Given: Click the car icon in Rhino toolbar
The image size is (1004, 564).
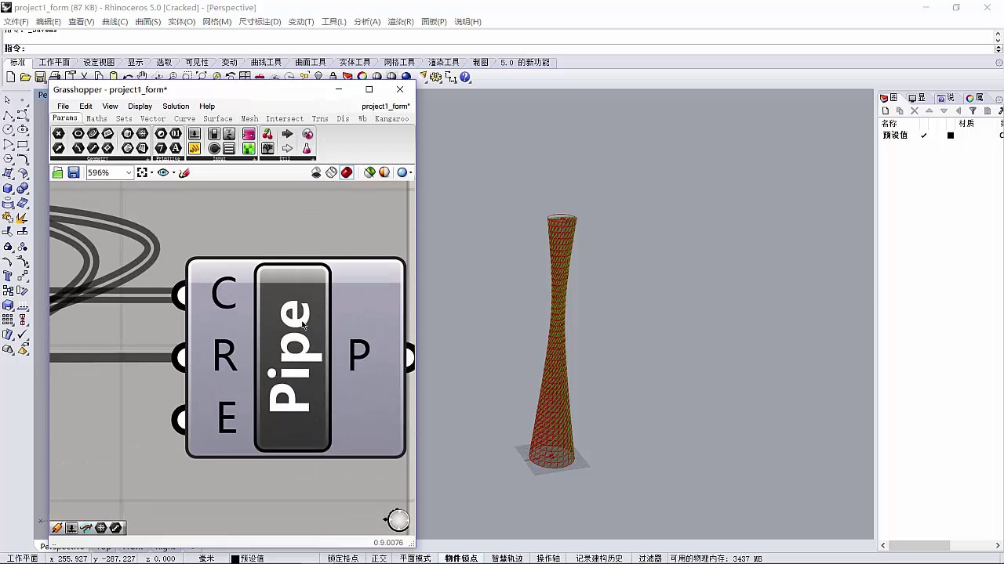Looking at the screenshot, I should click(x=260, y=77).
